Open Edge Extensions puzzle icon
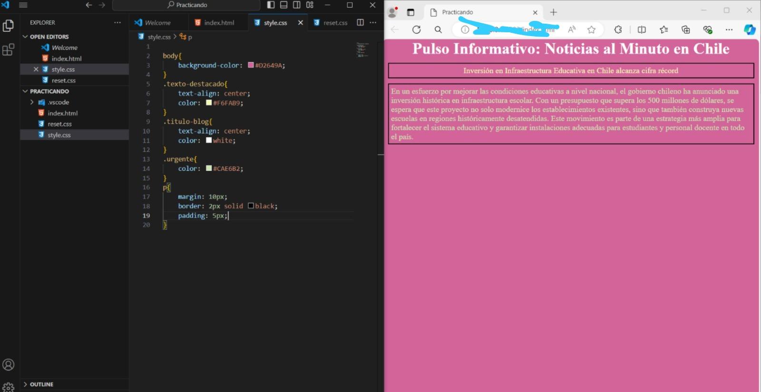Screen dimensions: 761x392 point(618,29)
